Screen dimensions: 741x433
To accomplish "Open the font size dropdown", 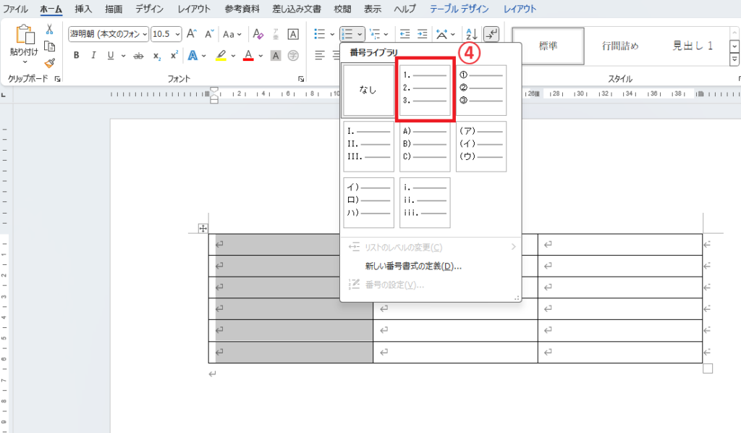I will pyautogui.click(x=177, y=34).
